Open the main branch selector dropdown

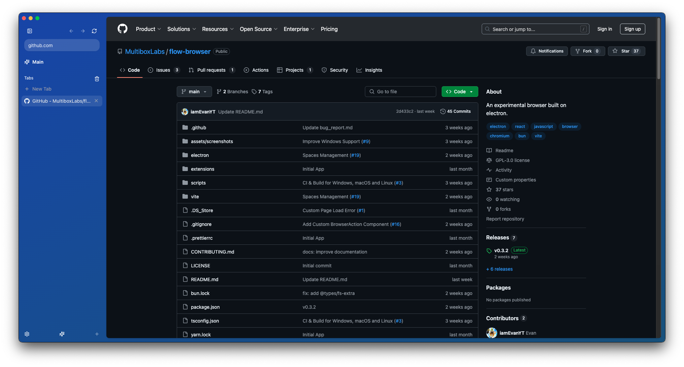194,92
